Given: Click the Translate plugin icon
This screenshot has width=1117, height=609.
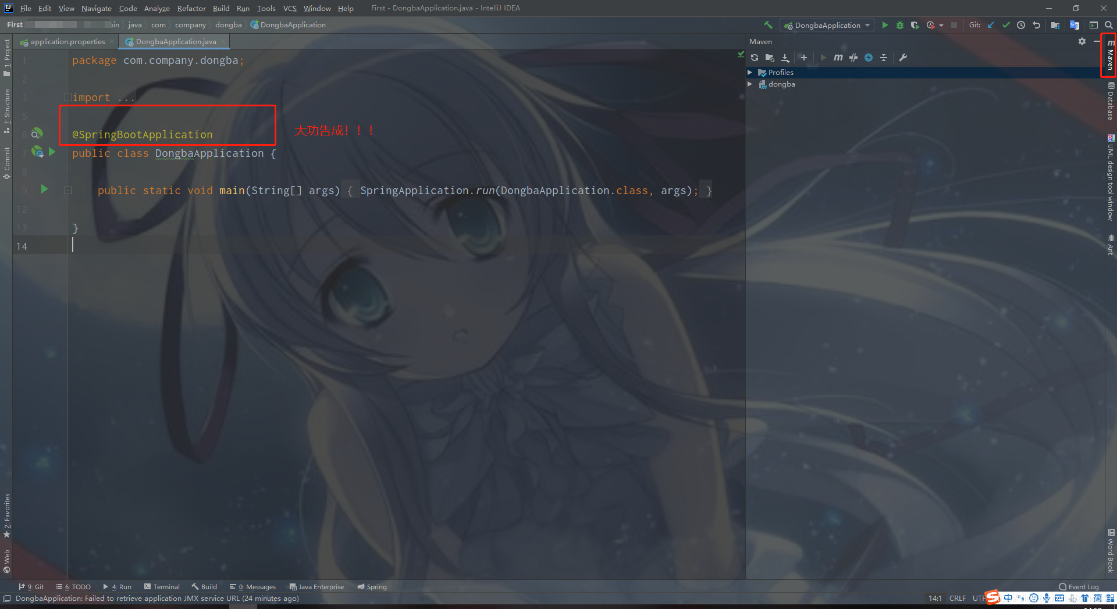Looking at the screenshot, I should pyautogui.click(x=1075, y=25).
